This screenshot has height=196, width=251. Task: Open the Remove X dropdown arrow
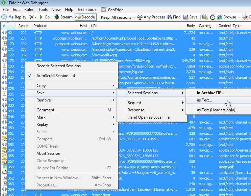[x=36, y=17]
